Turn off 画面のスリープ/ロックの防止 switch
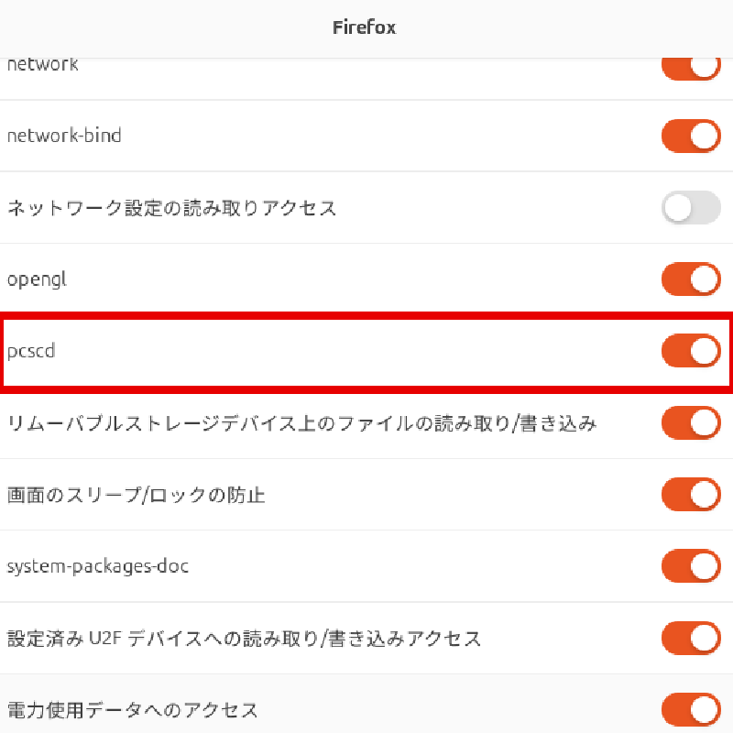 [x=691, y=495]
